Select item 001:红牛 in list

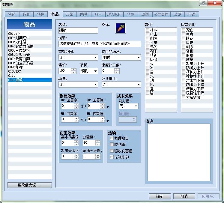pyautogui.click(x=30, y=34)
